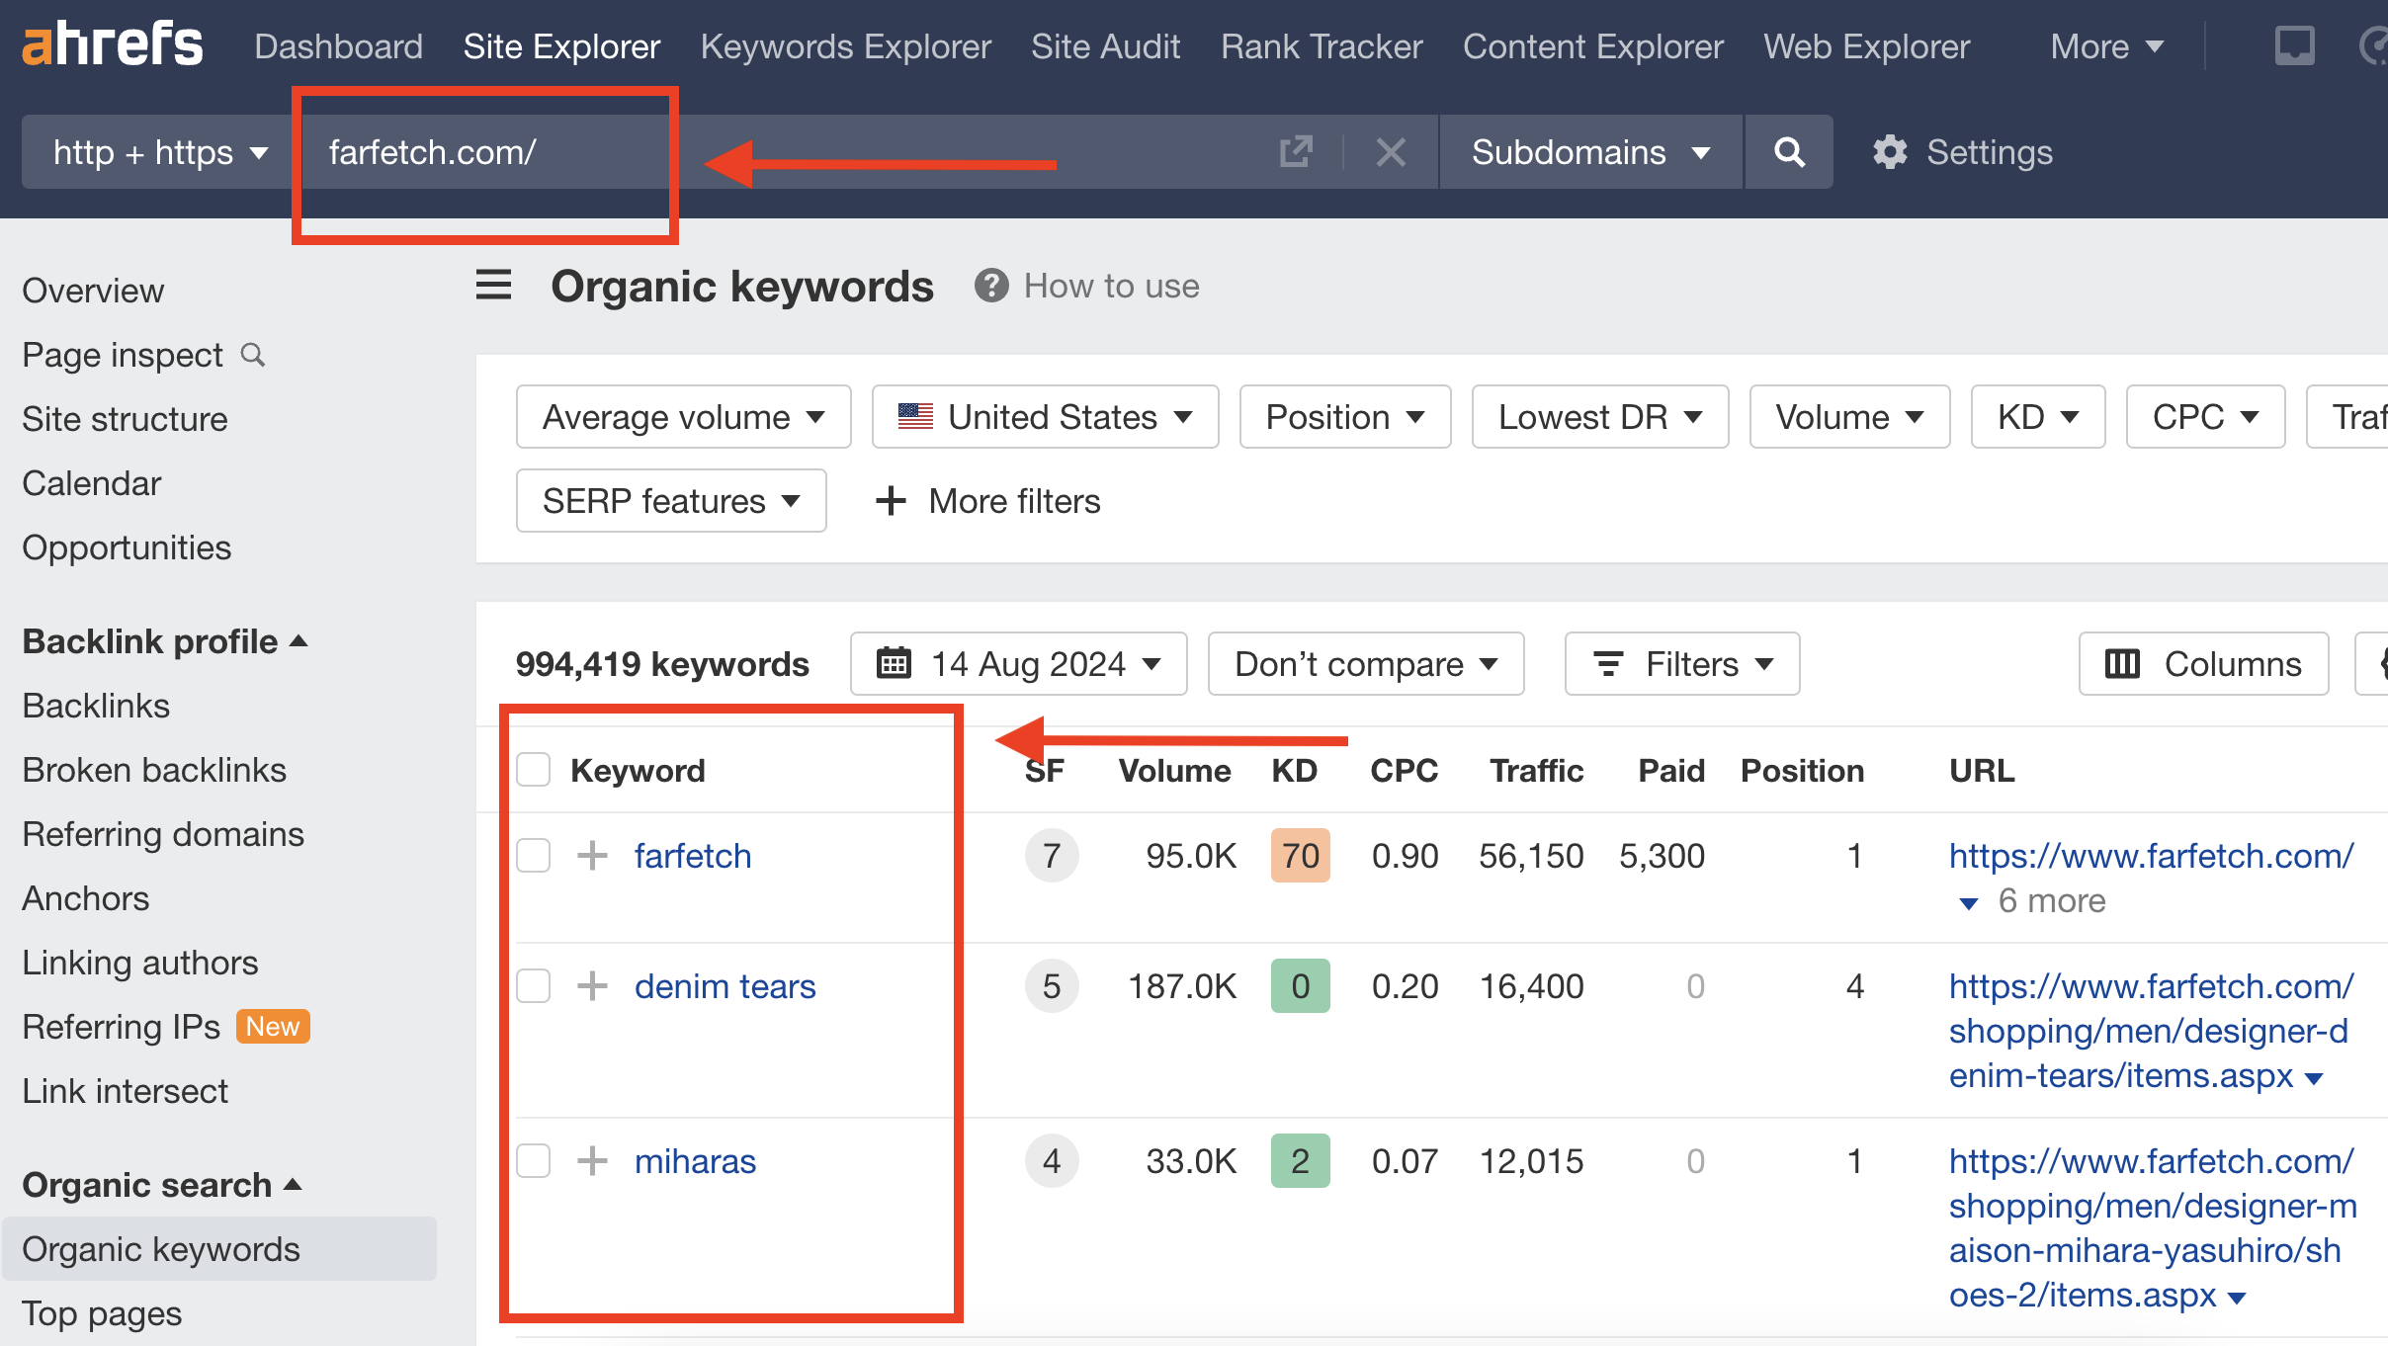Open the Subdomains mode dropdown
Screen dimensions: 2388x1346
[1590, 152]
